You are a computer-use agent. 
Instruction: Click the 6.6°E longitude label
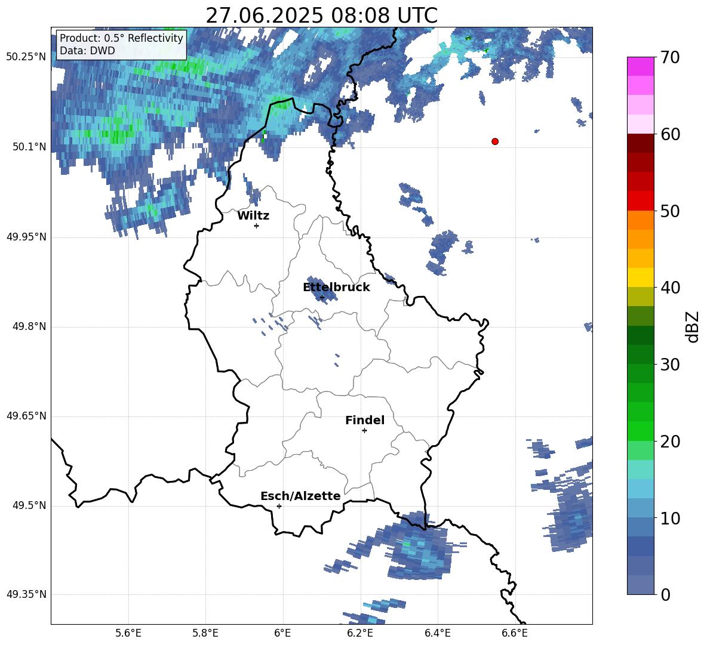pos(515,633)
